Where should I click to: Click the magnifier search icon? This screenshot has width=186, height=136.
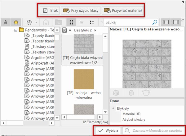coord(155,22)
